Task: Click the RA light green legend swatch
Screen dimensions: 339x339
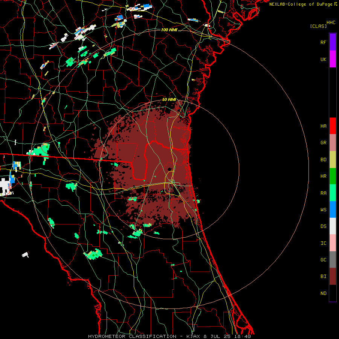Action: pos(333,193)
